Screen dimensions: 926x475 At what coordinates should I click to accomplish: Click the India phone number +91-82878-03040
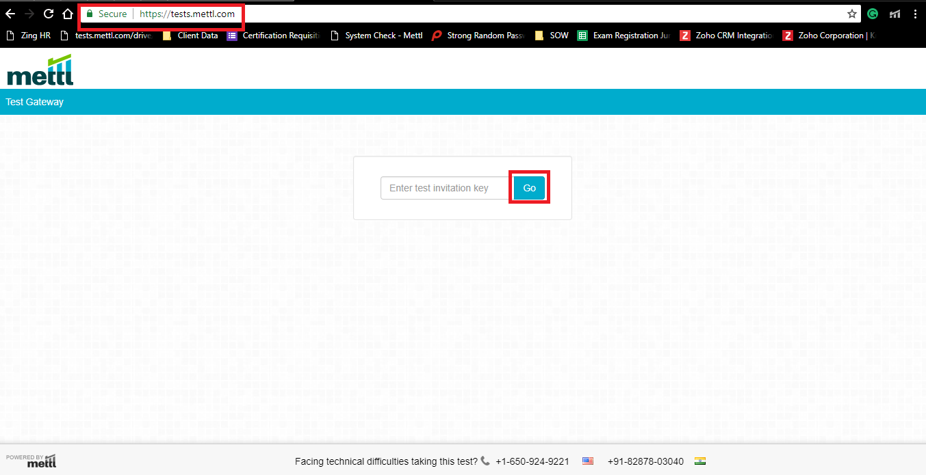(x=645, y=461)
